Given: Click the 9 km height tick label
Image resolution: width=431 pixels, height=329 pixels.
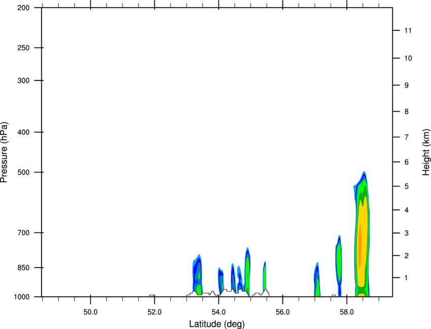Looking at the screenshot, I should (x=406, y=86).
